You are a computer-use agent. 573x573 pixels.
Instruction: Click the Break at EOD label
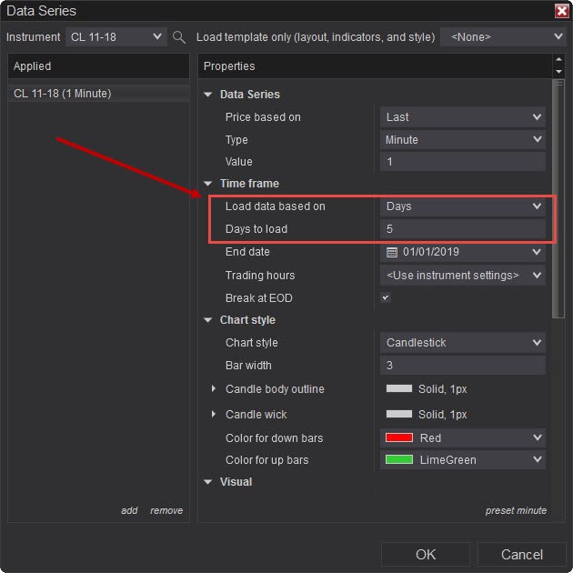[259, 298]
